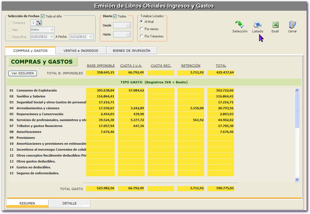Choose the Mes date option
The image size is (310, 214).
(x=9, y=30)
